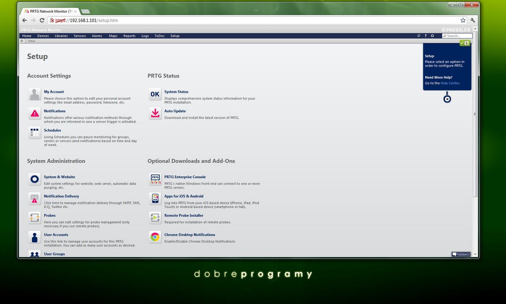The image size is (506, 304).
Task: Click the power logout icon
Action: (x=432, y=36)
